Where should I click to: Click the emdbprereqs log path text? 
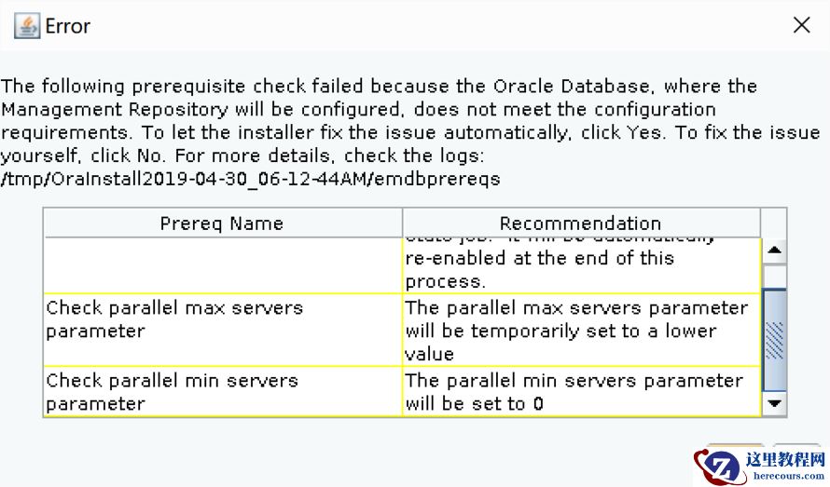pos(250,179)
